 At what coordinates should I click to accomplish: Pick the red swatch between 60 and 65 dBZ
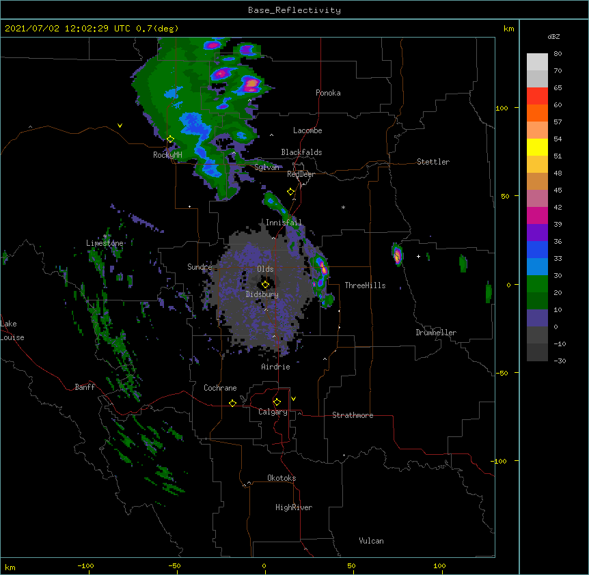point(537,96)
